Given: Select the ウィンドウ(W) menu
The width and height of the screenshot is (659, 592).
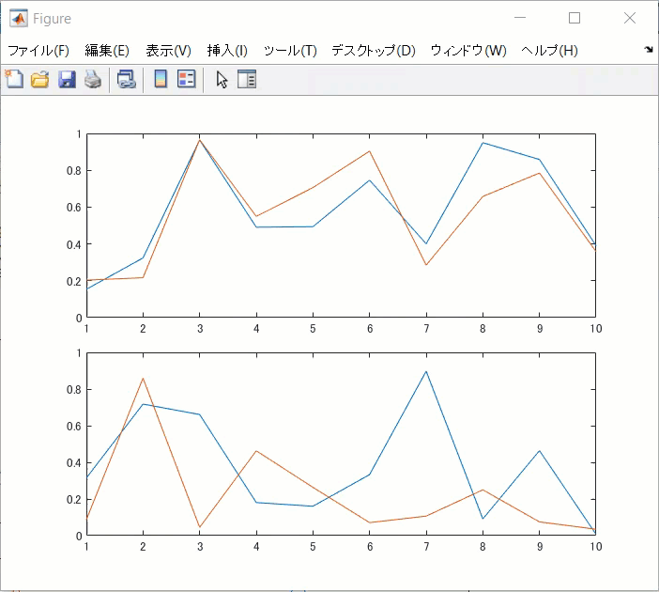Looking at the screenshot, I should 467,51.
